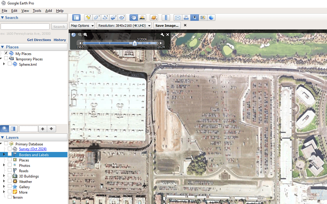The height and width of the screenshot is (204, 327).
Task: Toggle historical imagery clock button
Action: 134,18
